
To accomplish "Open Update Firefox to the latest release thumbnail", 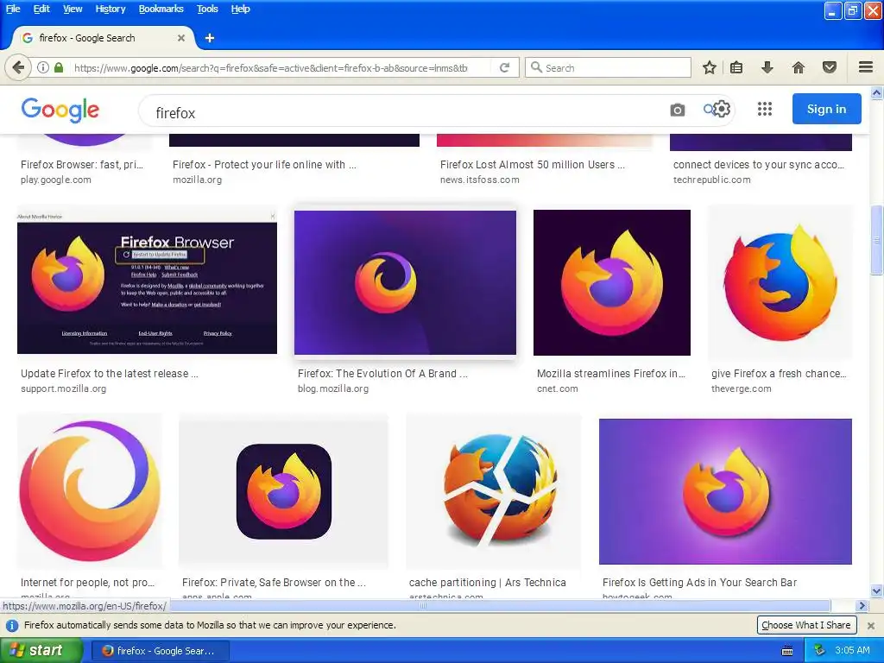I will (147, 282).
